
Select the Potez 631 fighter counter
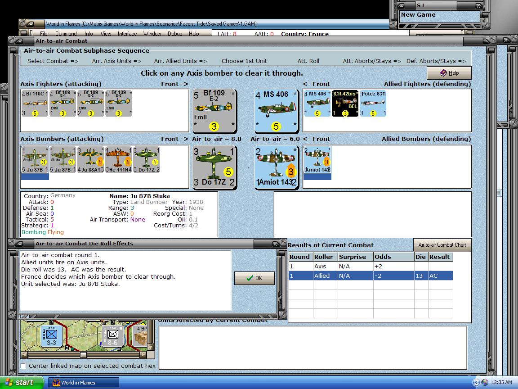[373, 103]
